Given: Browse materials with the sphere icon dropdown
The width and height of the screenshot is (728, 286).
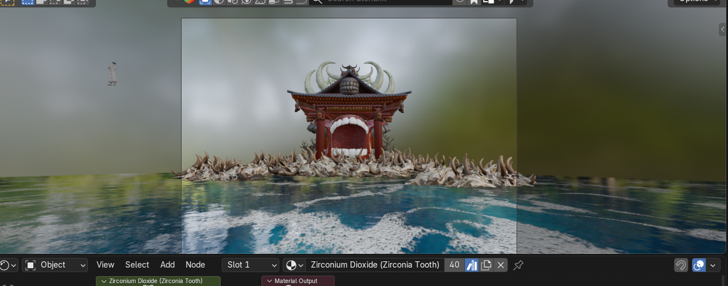Looking at the screenshot, I should pos(294,265).
